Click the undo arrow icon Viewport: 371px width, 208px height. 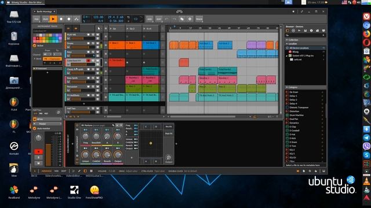[166, 19]
